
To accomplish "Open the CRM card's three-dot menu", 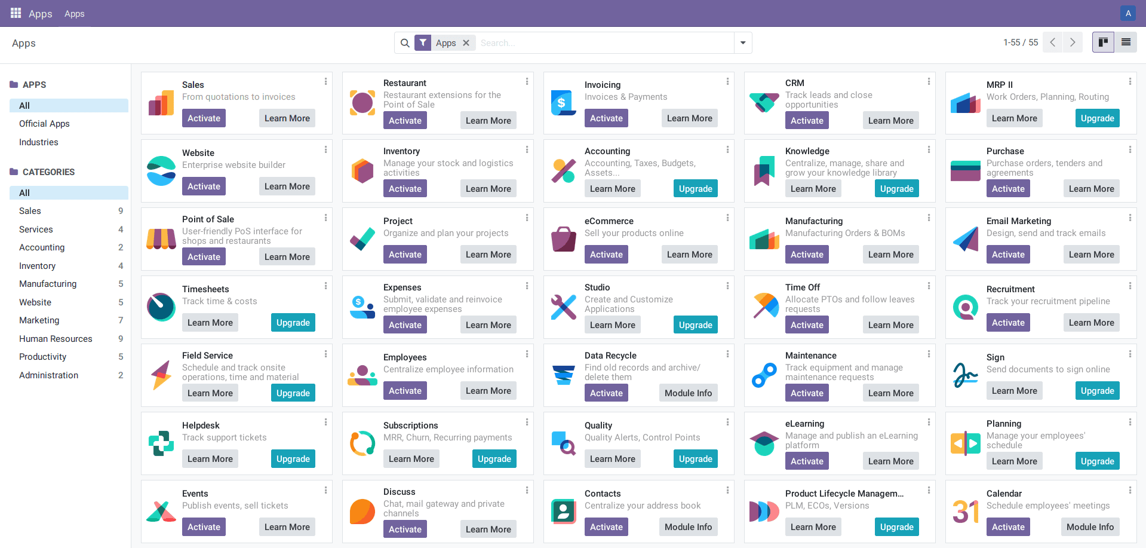I will click(x=929, y=81).
